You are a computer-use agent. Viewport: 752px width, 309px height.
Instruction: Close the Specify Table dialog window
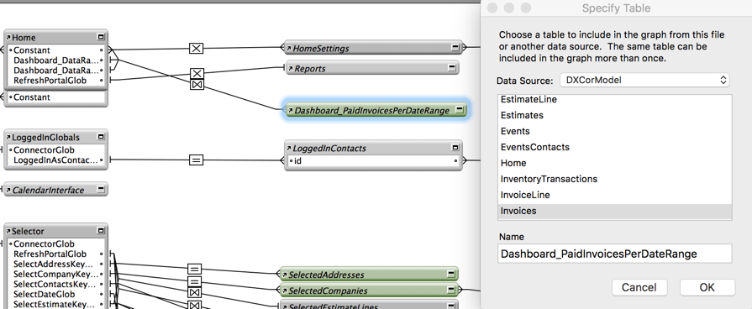pos(492,8)
